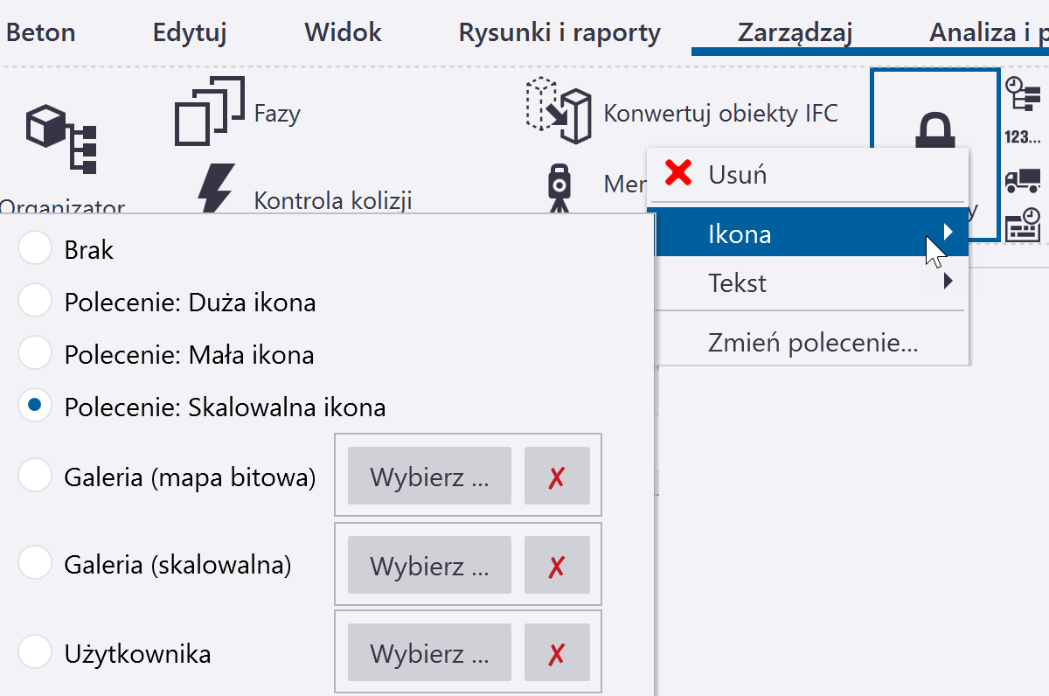Viewport: 1049px width, 696px height.
Task: Open the Rysunki i raporty tab
Action: [559, 33]
